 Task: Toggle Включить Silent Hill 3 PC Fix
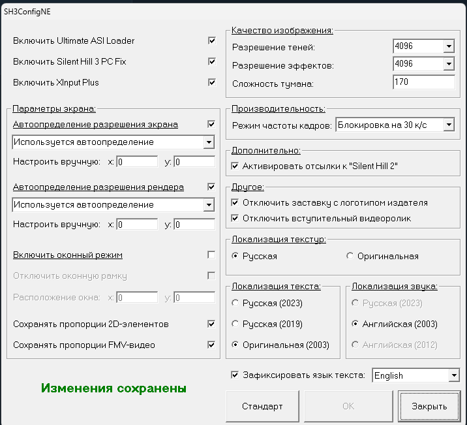[x=212, y=61]
